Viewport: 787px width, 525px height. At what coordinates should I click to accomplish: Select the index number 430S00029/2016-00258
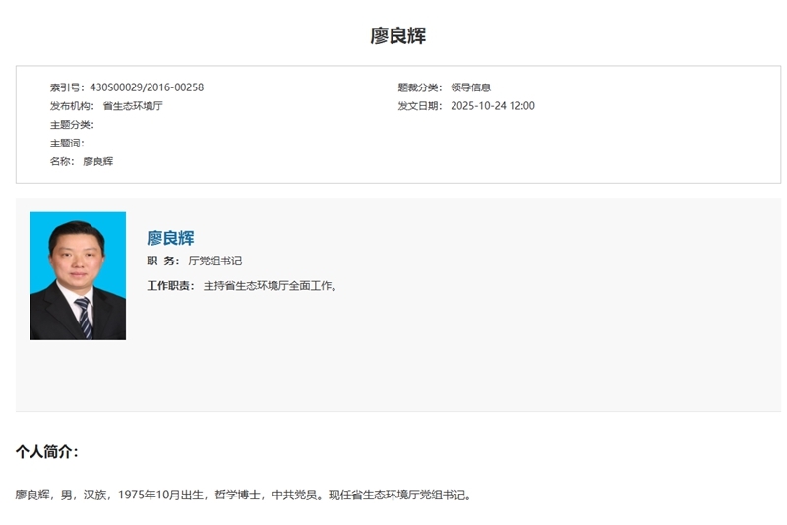pos(147,87)
